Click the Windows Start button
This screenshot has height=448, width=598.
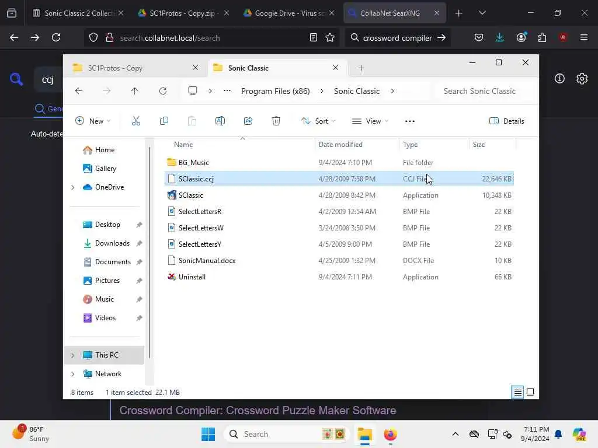click(x=208, y=434)
